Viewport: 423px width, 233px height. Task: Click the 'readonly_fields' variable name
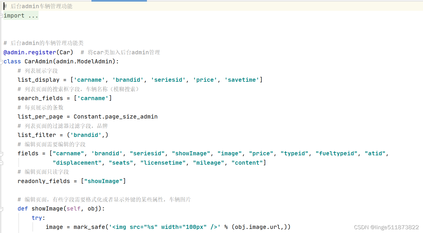pyautogui.click(x=44, y=181)
